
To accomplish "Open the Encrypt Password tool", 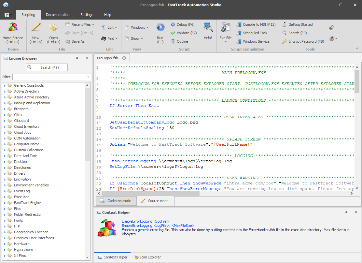I will pyautogui.click(x=302, y=41).
